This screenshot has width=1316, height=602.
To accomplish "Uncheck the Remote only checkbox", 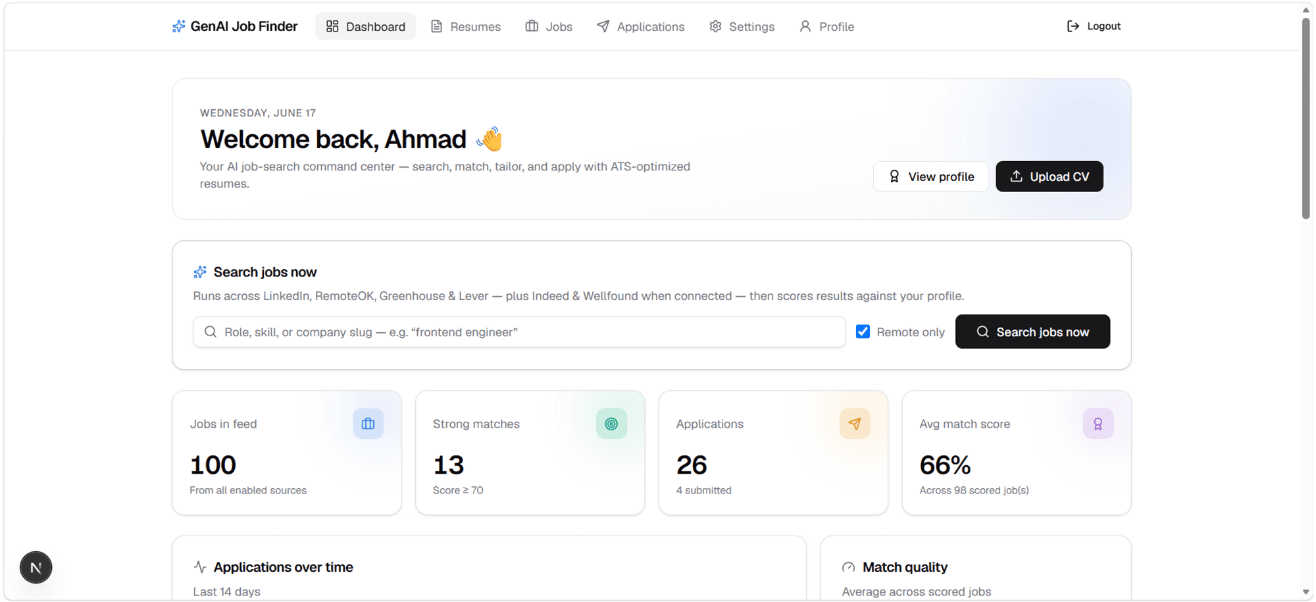I will pyautogui.click(x=863, y=332).
